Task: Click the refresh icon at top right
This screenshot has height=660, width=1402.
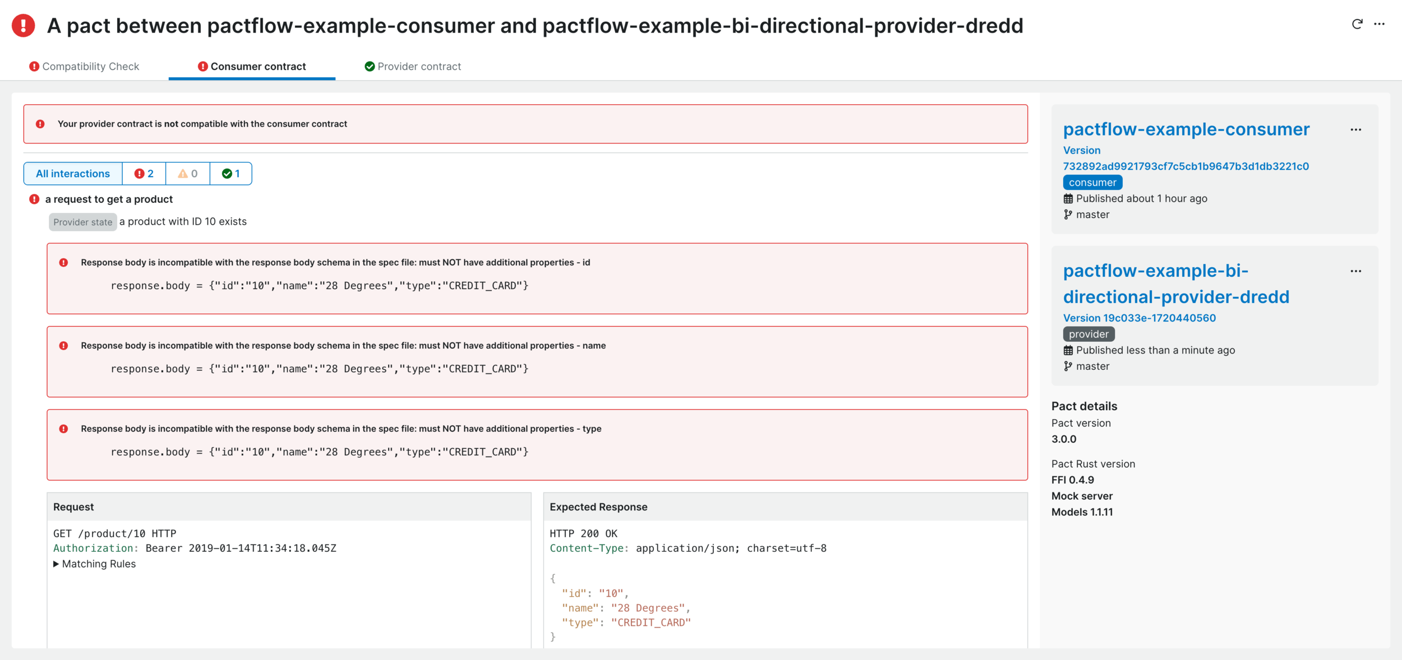Action: pyautogui.click(x=1357, y=24)
